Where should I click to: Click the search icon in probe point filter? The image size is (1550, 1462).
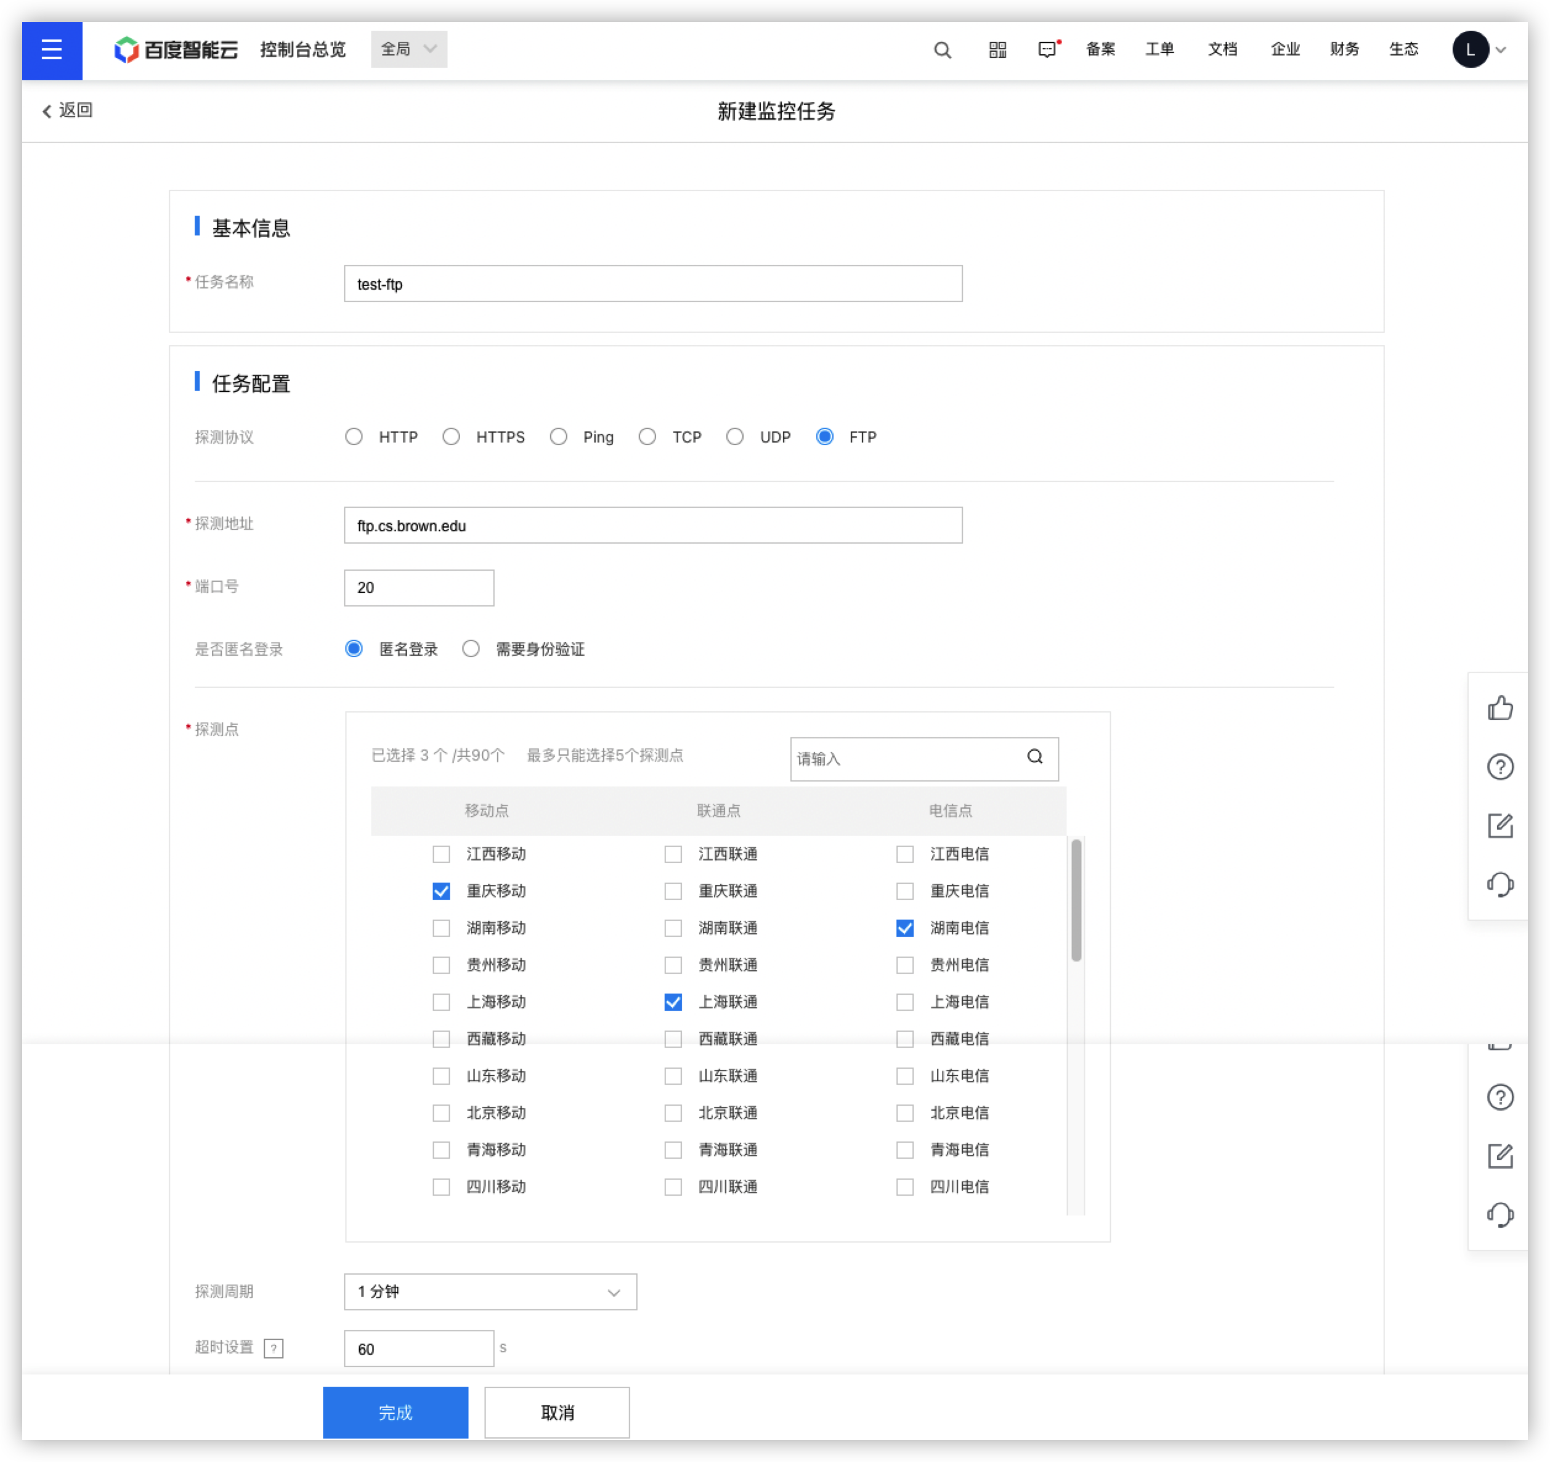click(1034, 757)
